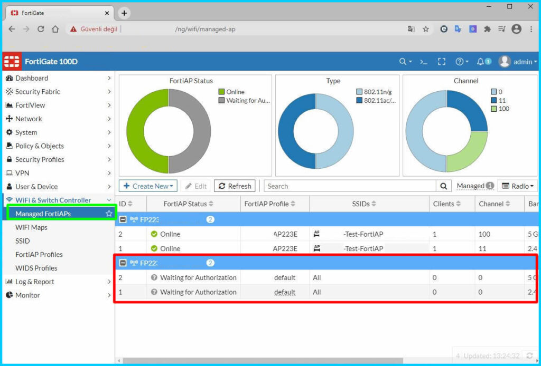The height and width of the screenshot is (366, 541).
Task: Expand the Security Profiles menu
Action: 59,159
